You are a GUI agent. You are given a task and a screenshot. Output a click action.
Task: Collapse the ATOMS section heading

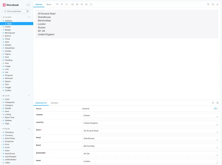point(7,17)
